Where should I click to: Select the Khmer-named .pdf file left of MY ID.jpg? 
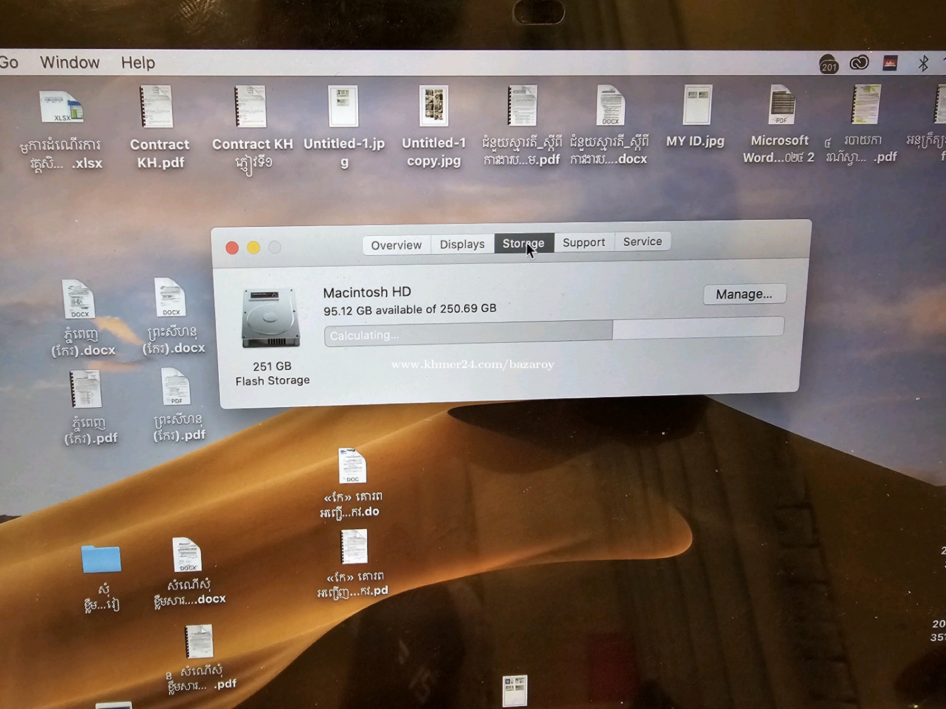[x=523, y=105]
